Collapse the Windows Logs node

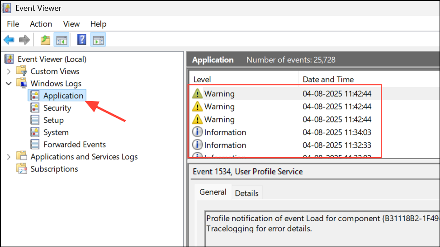(x=9, y=84)
